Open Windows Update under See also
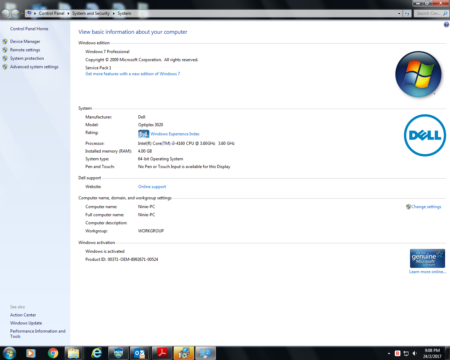450x360 pixels. 26,323
